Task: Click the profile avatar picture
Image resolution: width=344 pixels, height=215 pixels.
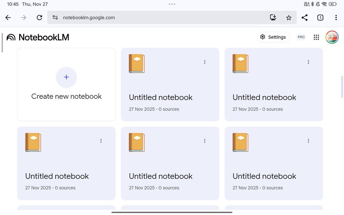Action: pos(332,37)
